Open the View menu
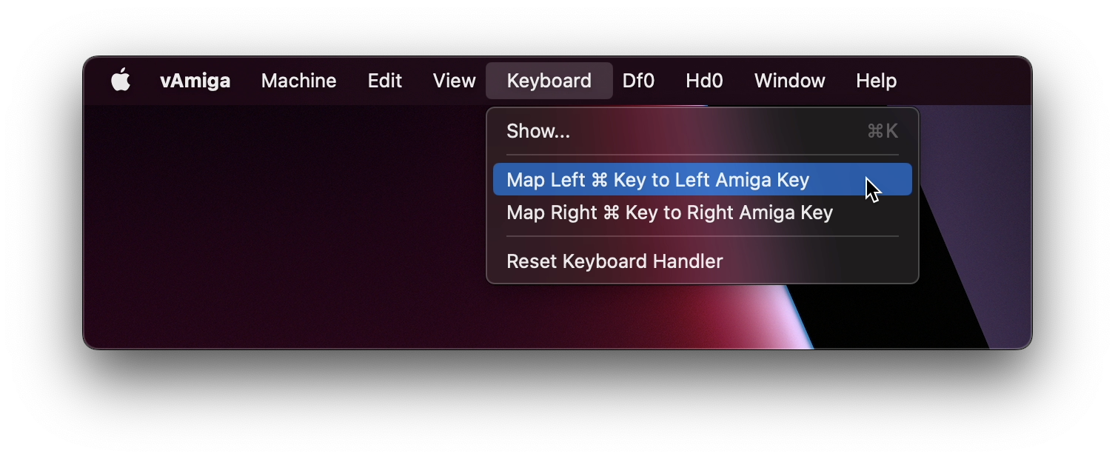The width and height of the screenshot is (1115, 459). (x=454, y=81)
